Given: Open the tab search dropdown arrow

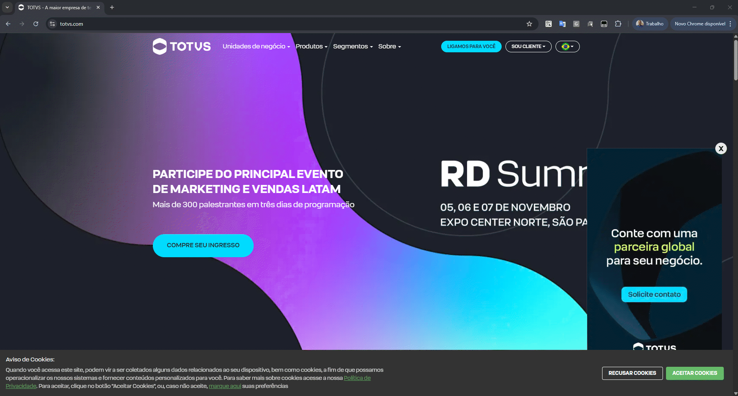Looking at the screenshot, I should point(7,7).
